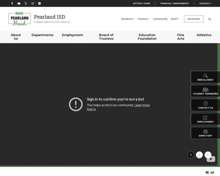Click the Skyward button

[x=194, y=19]
